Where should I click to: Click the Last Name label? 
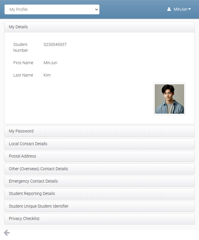point(23,75)
